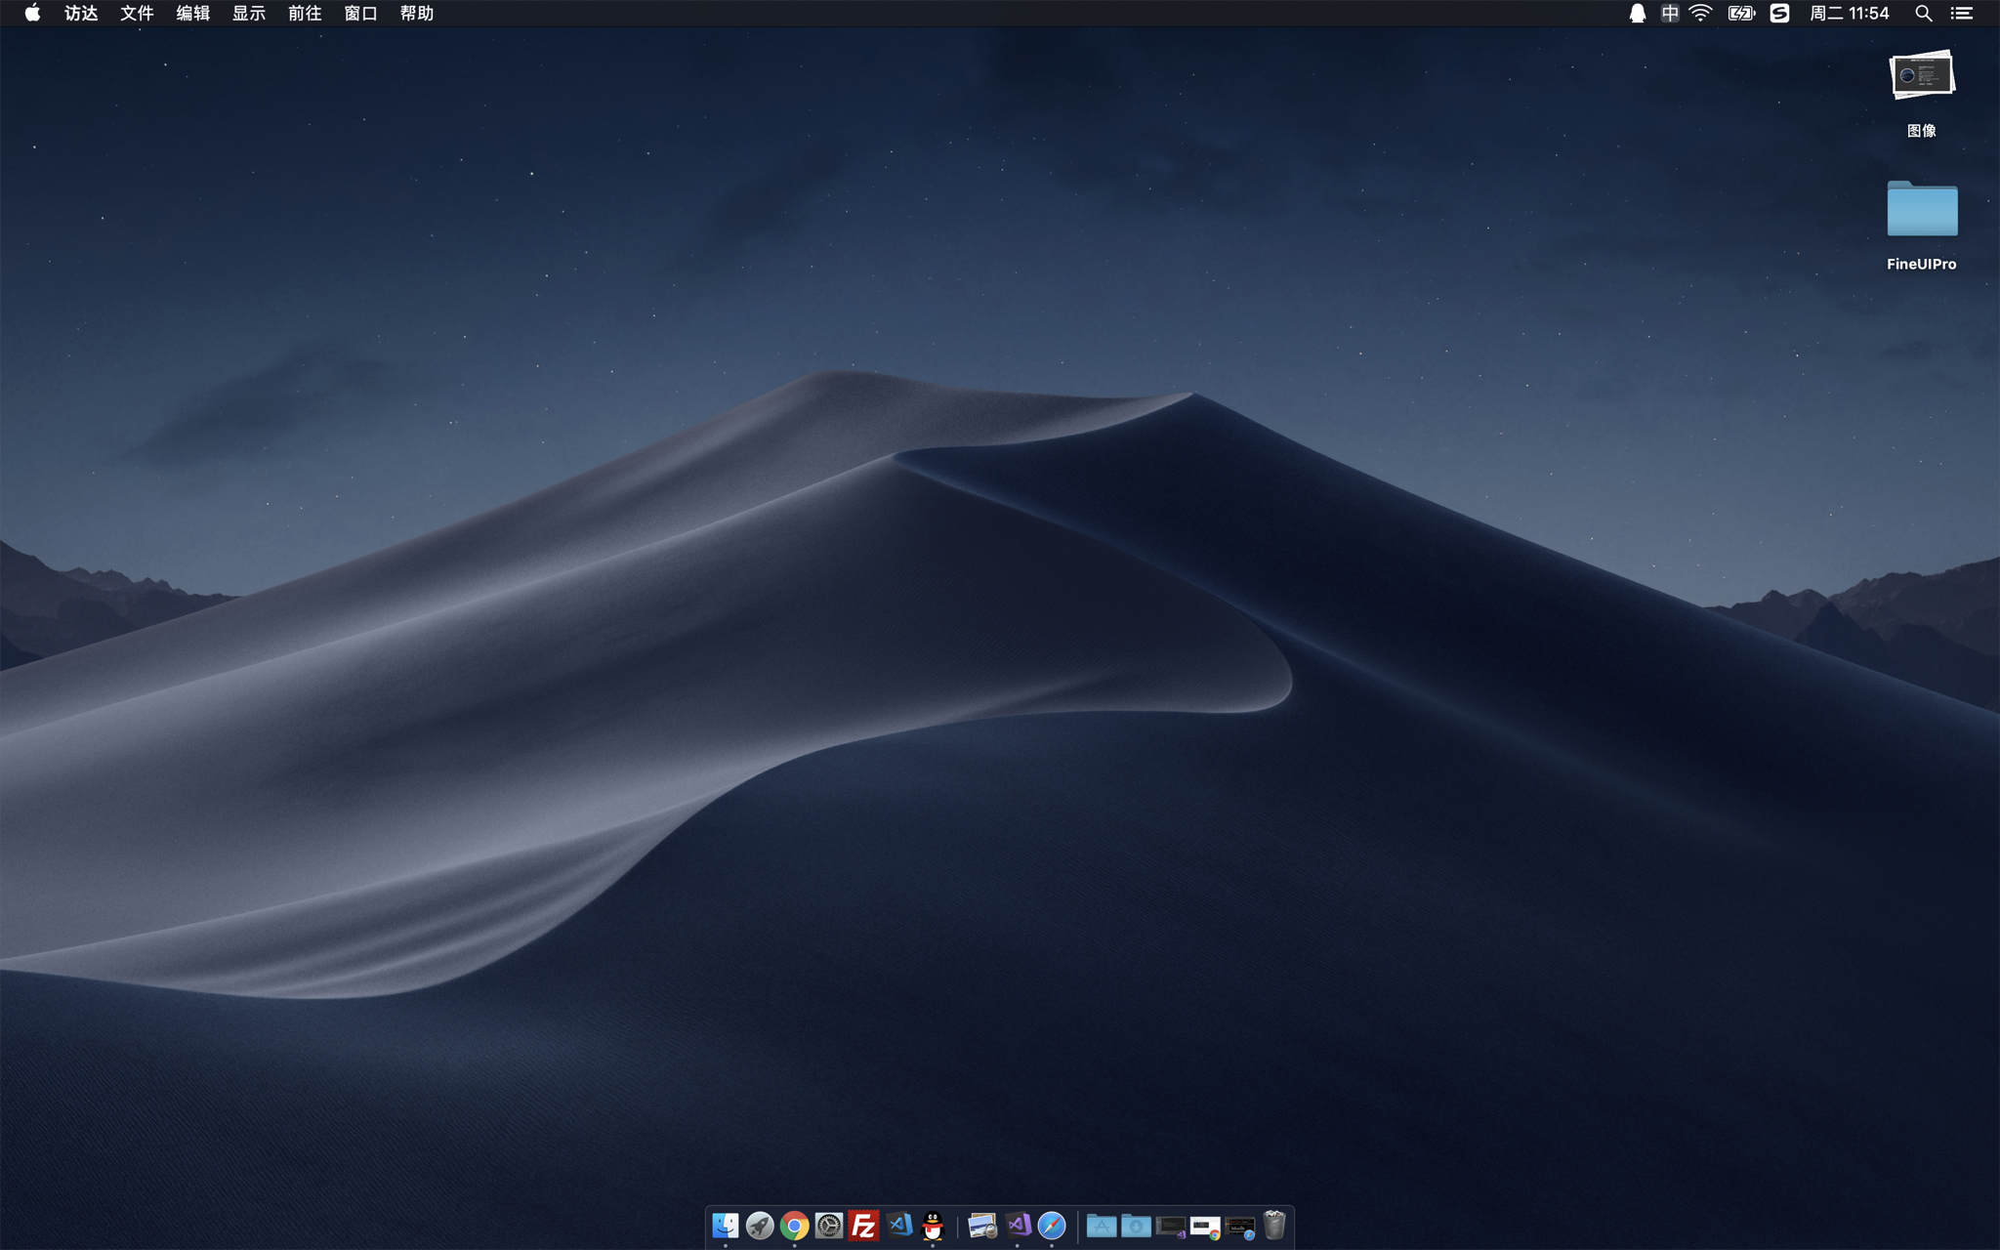The width and height of the screenshot is (2000, 1250).
Task: Open the Apple menu
Action: [32, 13]
